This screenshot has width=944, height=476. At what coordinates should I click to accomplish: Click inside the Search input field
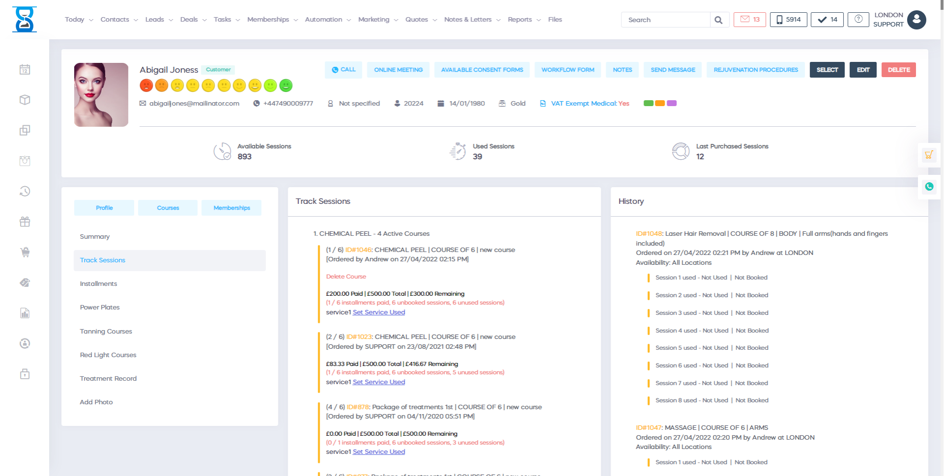pos(665,20)
